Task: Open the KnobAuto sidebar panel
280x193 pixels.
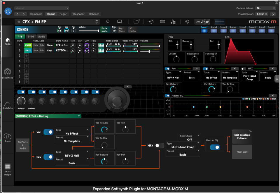Action: 8,106
